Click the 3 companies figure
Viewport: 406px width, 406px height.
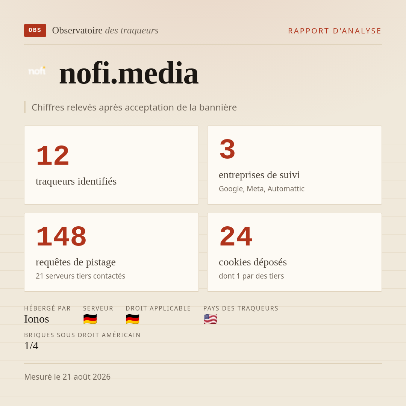tap(227, 149)
